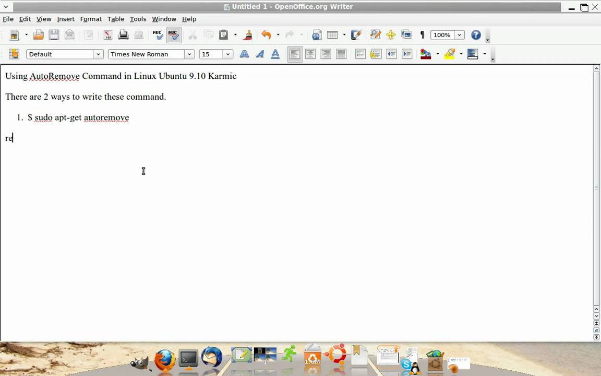Open the Table menu
Screen dimensions: 601x376
coord(116,19)
